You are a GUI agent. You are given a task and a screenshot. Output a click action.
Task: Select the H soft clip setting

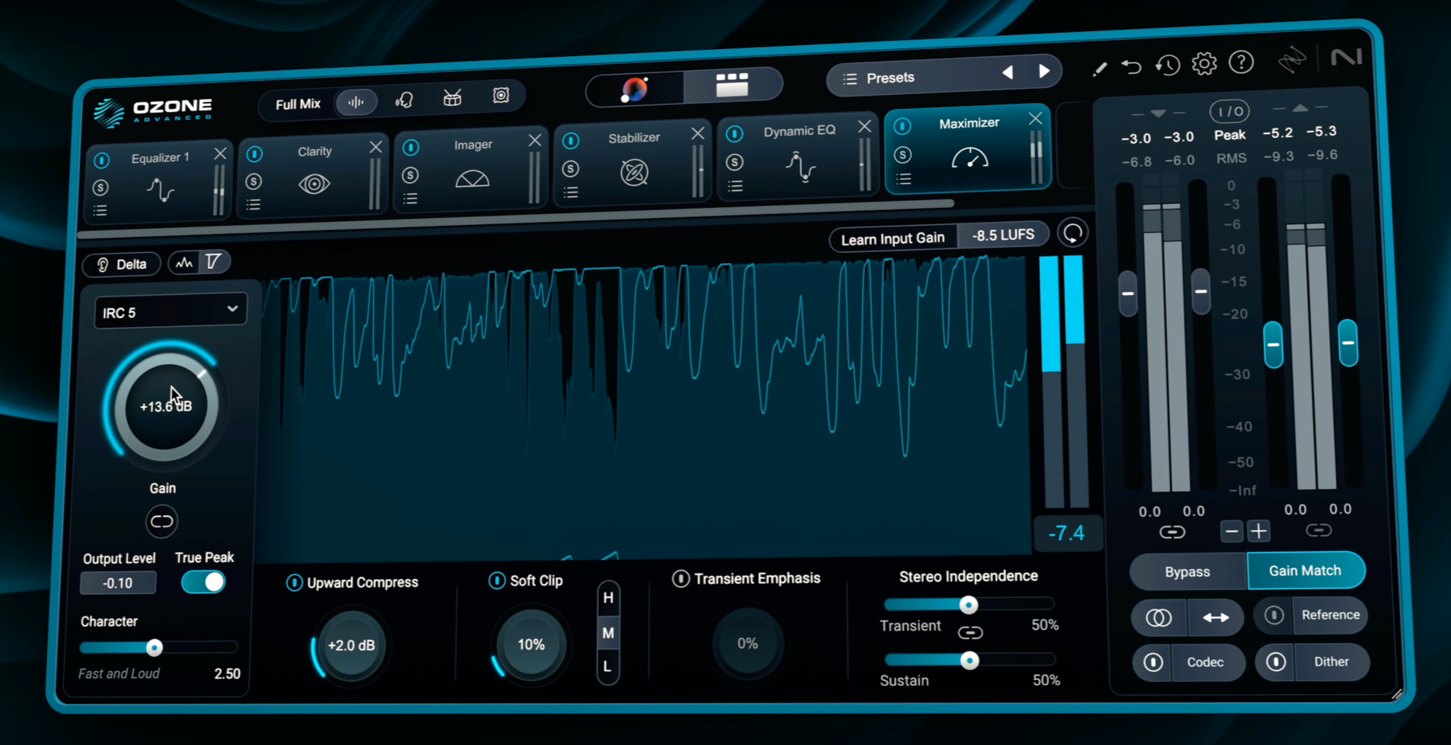pos(608,598)
